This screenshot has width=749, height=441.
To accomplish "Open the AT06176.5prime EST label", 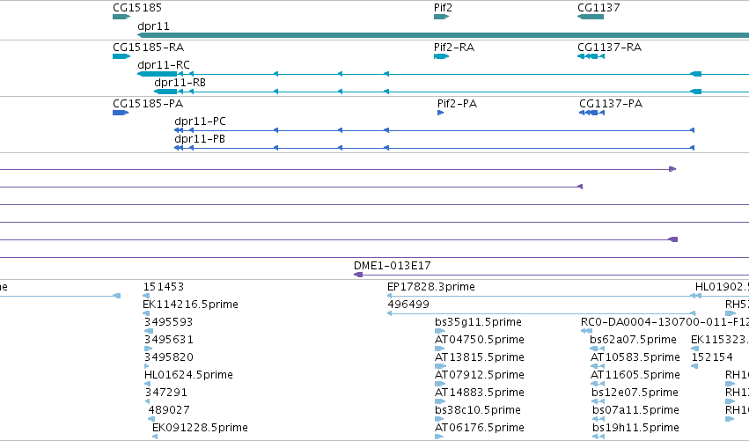I will point(479,428).
